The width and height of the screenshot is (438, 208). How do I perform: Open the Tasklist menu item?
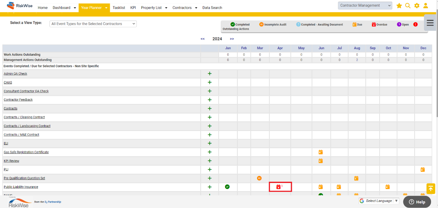coord(119,8)
